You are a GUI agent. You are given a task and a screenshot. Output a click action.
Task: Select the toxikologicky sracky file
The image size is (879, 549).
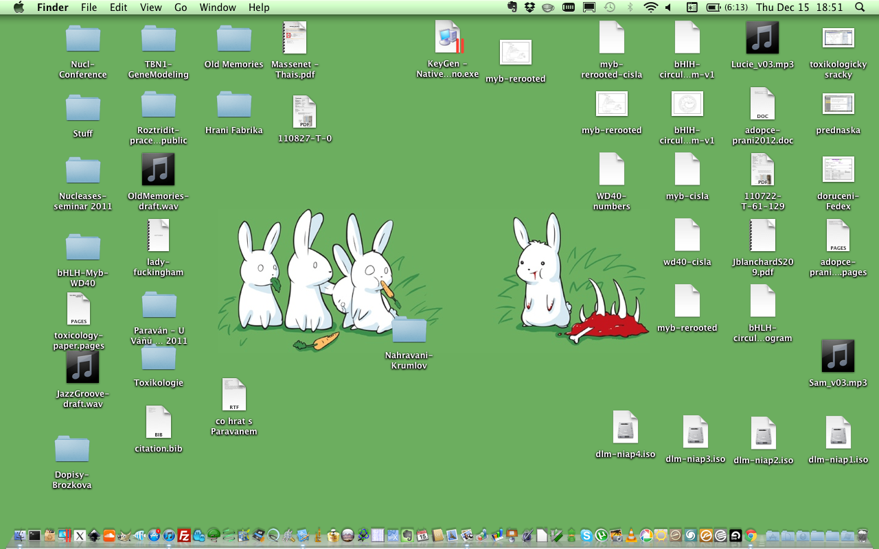click(838, 38)
